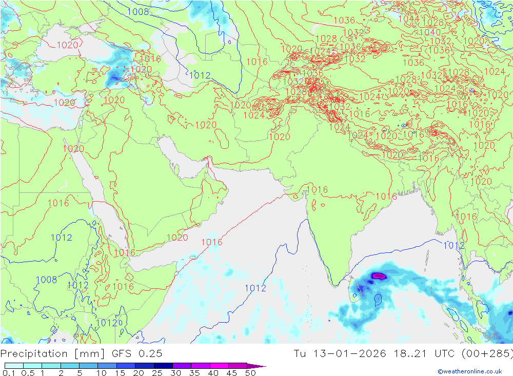Click legend value label '50'
Viewport: 513px width, 376px height.
[x=250, y=373]
